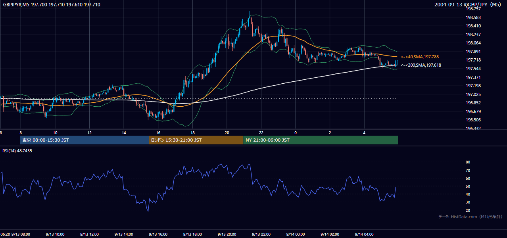Click the '9/13 10:00' bottom time label
Screen dimensions: 507x238
point(55,234)
